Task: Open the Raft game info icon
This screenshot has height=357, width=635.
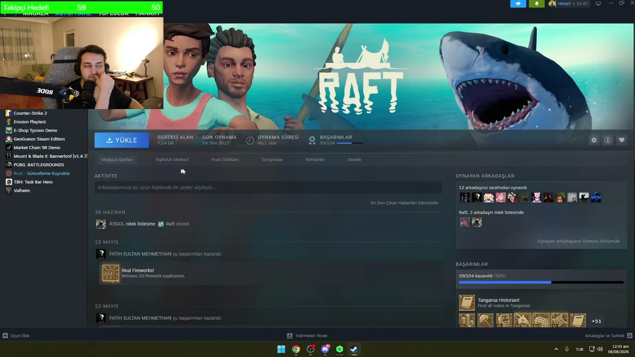Action: 608,140
